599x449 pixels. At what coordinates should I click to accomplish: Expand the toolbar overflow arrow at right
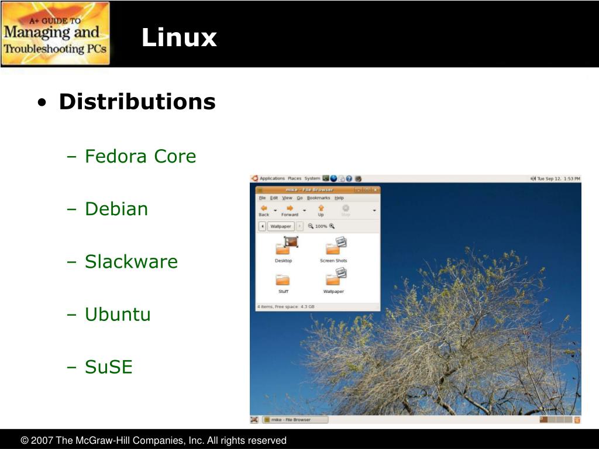point(374,210)
